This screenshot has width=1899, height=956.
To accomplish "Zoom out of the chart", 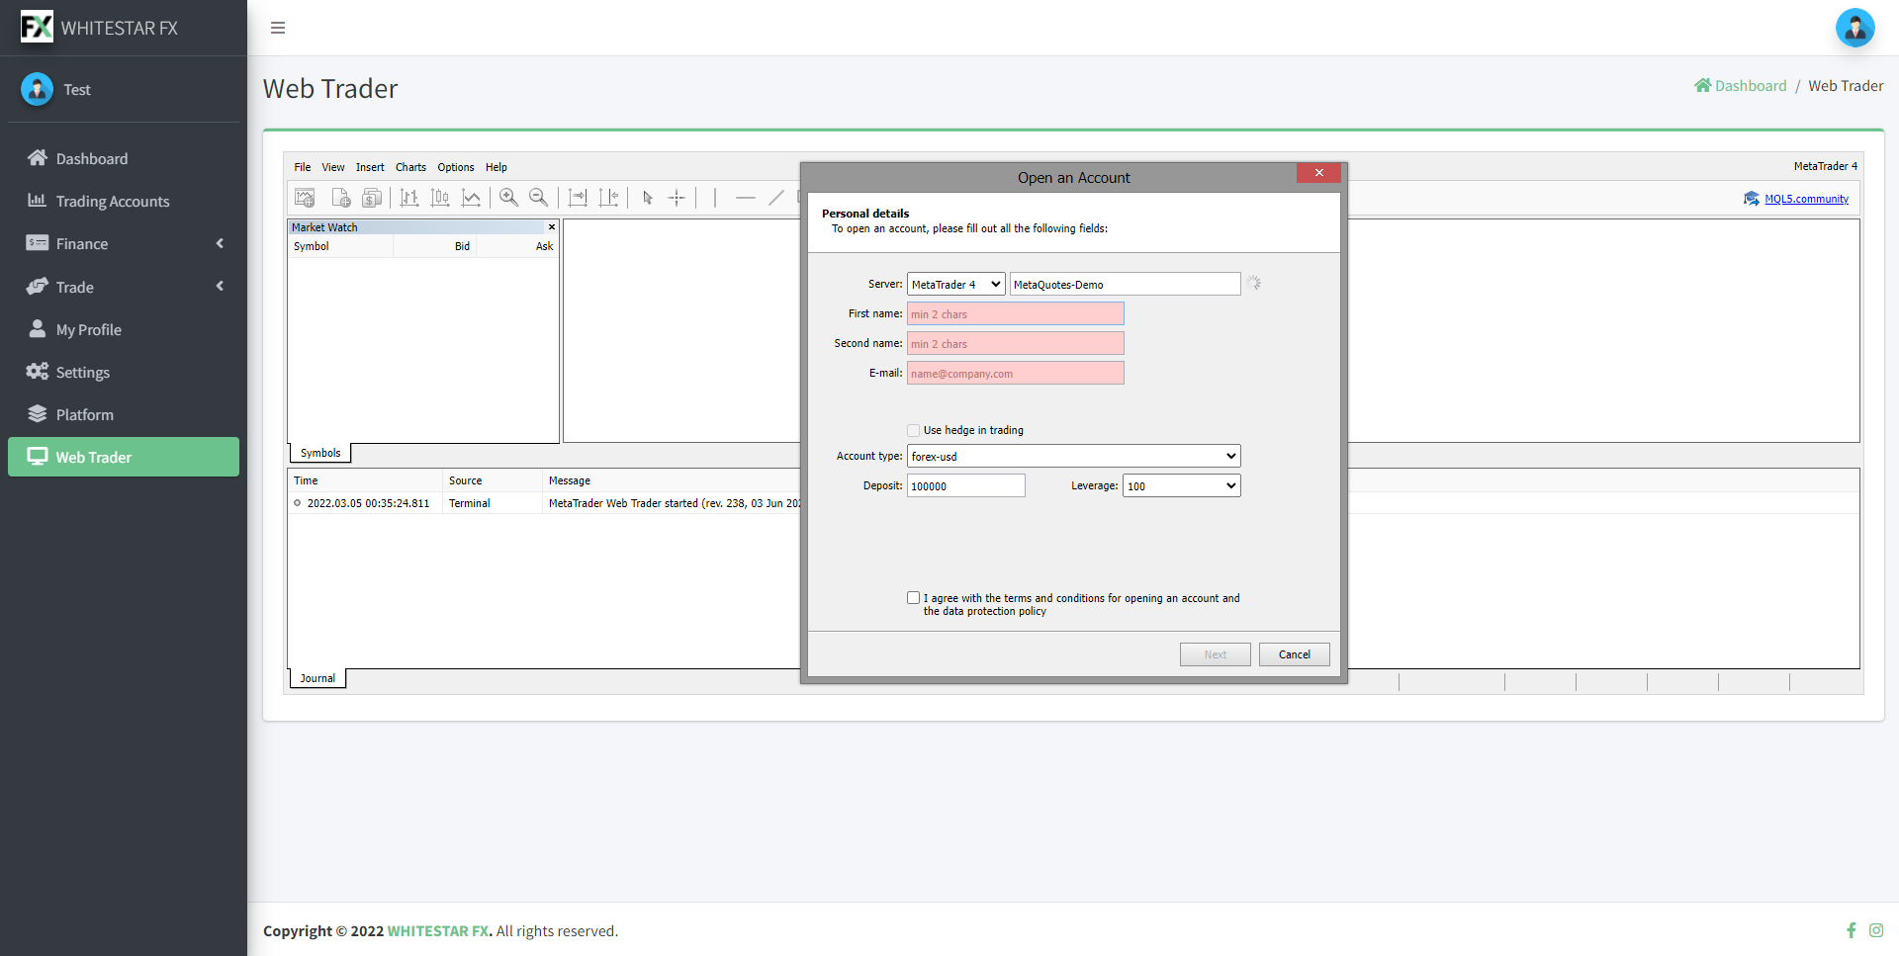I will tap(538, 198).
